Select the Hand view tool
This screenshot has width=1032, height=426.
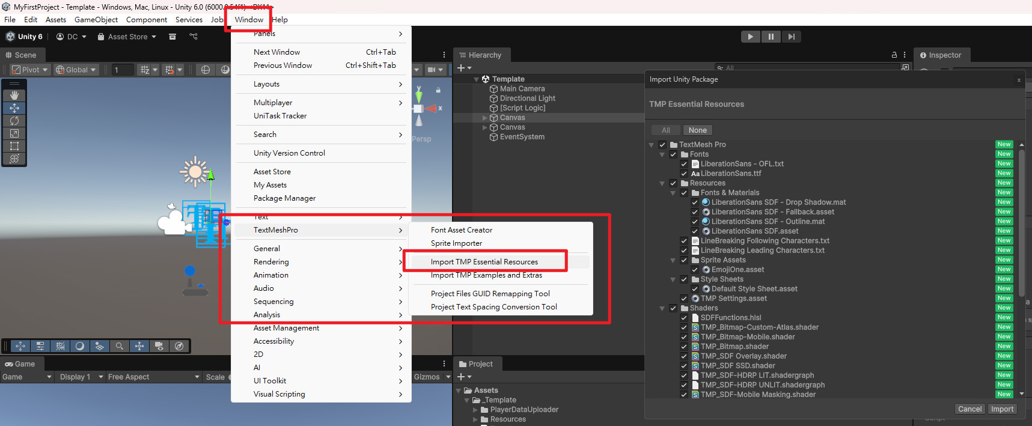(x=14, y=96)
